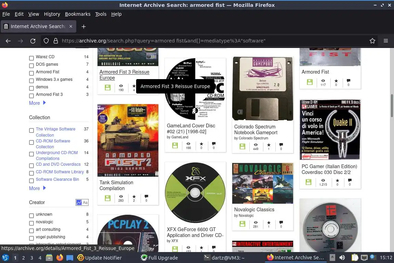
Task: Switch Creator sorting to alphabetical Aa
Action: 85,202
